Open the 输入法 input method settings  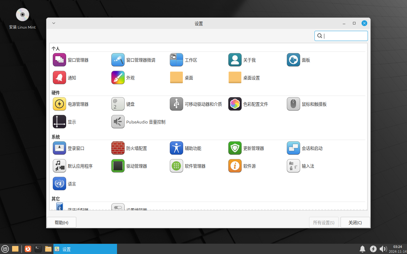(x=300, y=166)
